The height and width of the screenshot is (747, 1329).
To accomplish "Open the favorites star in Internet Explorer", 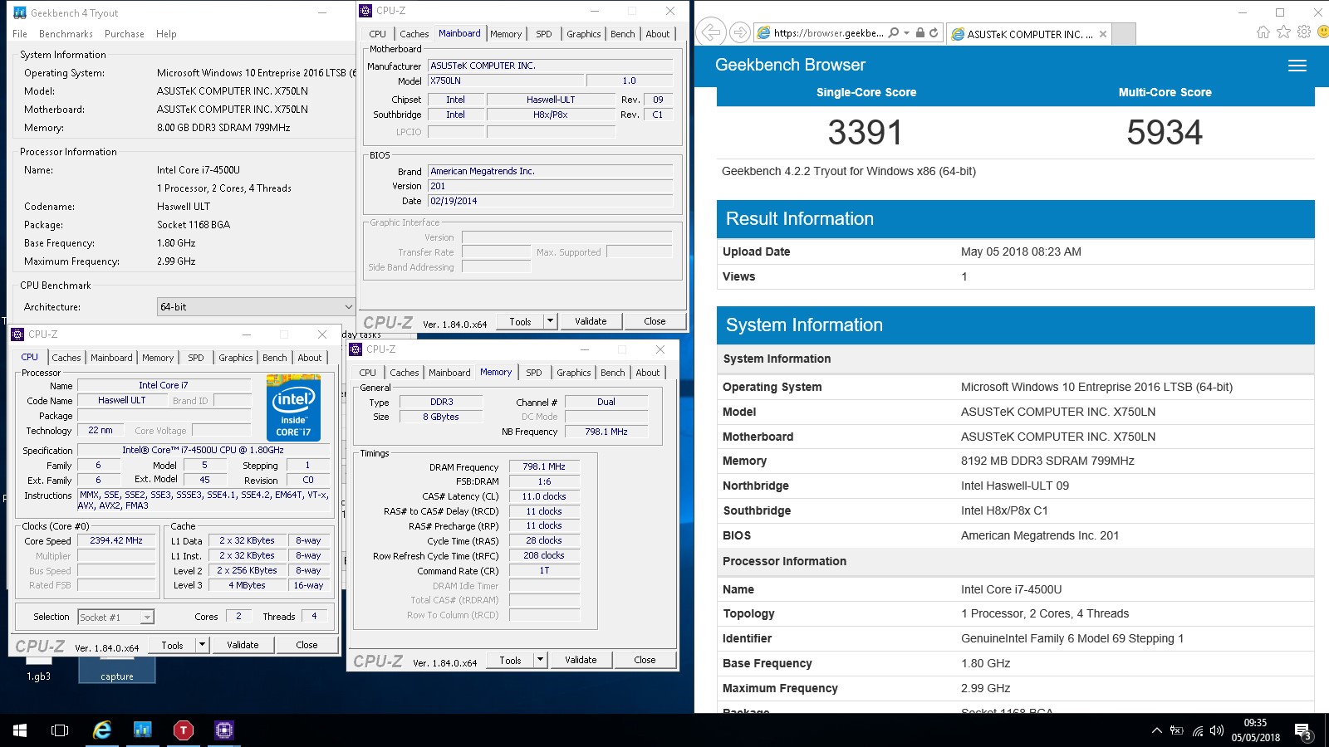I will 1284,32.
